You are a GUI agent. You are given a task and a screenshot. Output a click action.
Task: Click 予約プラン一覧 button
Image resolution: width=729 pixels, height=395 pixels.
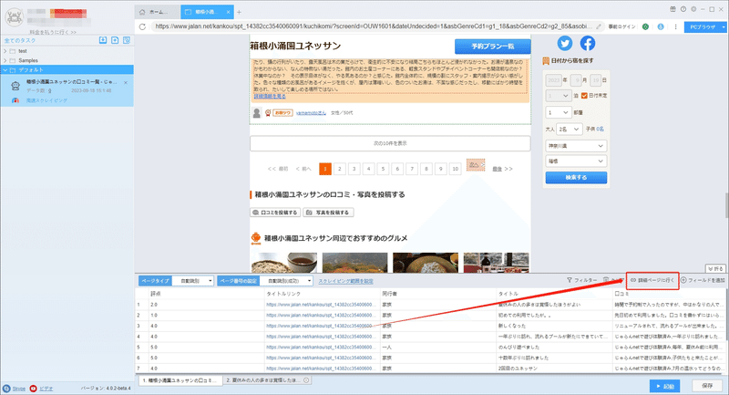(492, 47)
